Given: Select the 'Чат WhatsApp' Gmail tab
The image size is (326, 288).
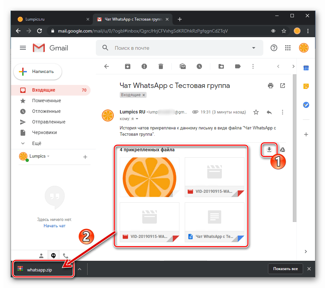Looking at the screenshot, I should (x=133, y=19).
